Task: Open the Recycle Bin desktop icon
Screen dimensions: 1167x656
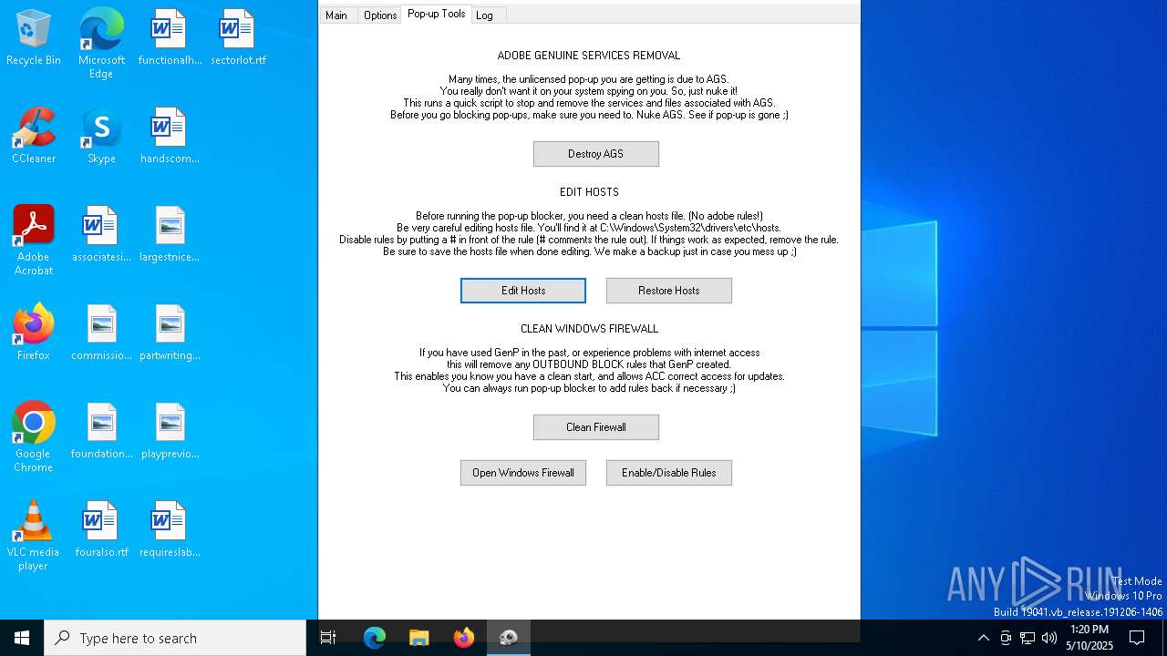Action: (x=34, y=37)
